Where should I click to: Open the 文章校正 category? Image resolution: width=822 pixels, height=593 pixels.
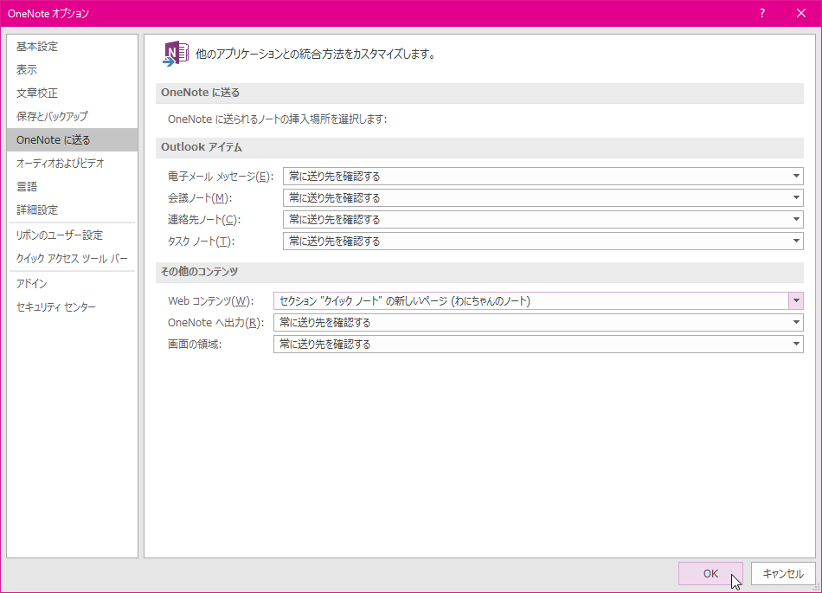73,93
